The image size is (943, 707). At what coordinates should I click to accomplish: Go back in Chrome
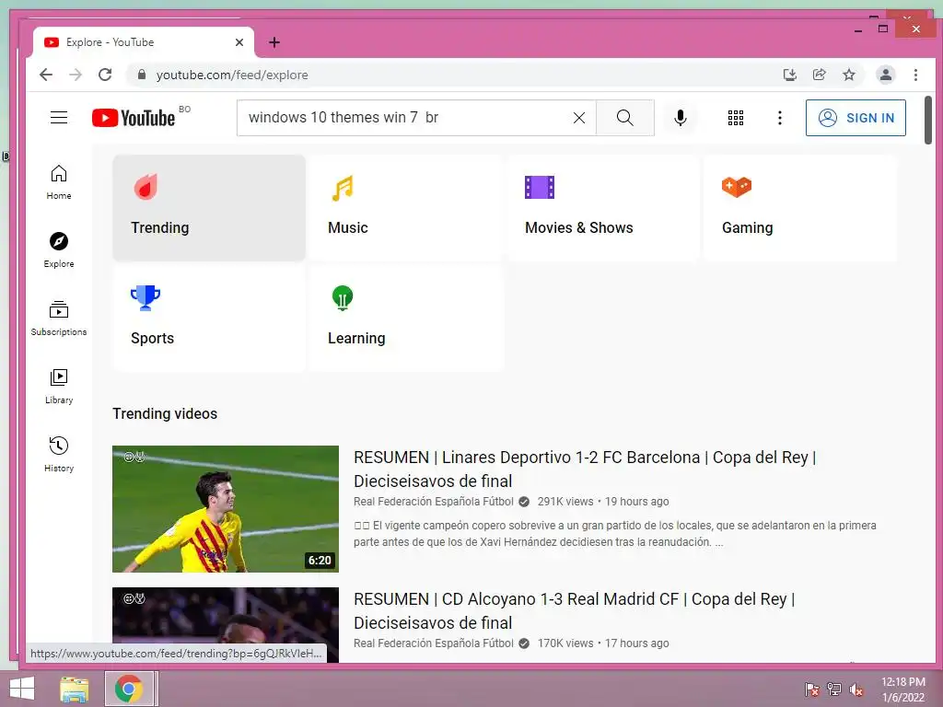pyautogui.click(x=46, y=75)
